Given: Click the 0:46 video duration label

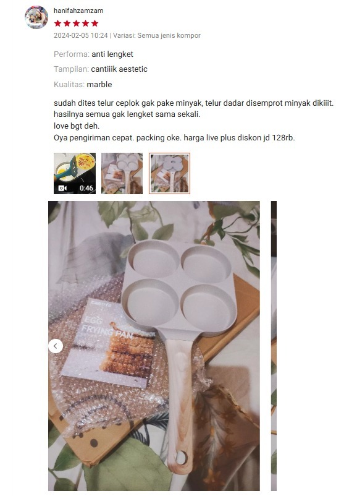Looking at the screenshot, I should click(x=86, y=188).
